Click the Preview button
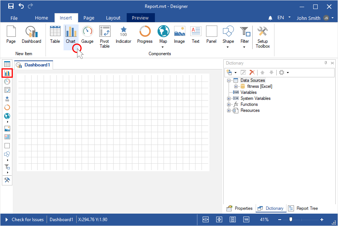Viewport: 338px width, 226px height. point(140,18)
